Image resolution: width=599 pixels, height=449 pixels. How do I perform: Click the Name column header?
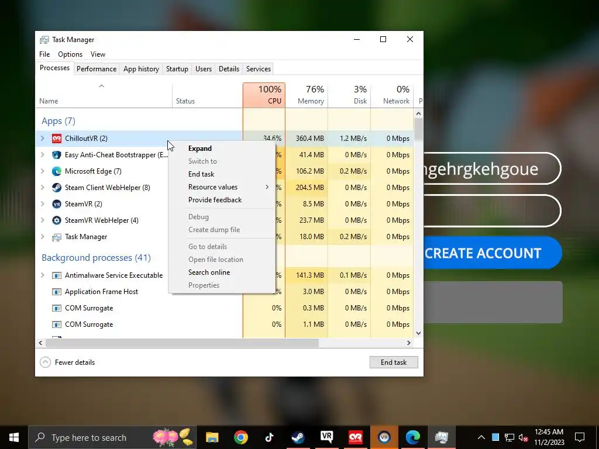104,95
